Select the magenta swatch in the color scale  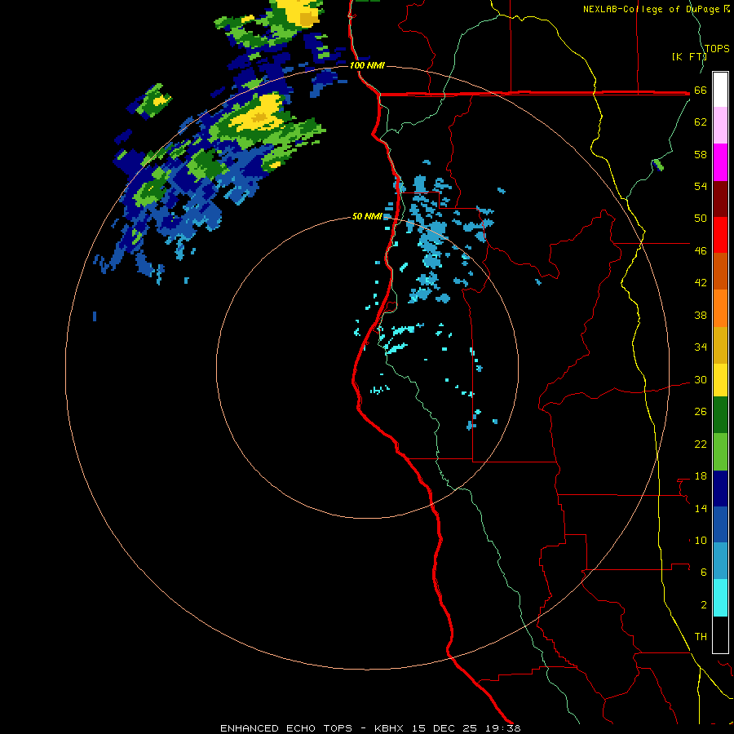tap(720, 162)
